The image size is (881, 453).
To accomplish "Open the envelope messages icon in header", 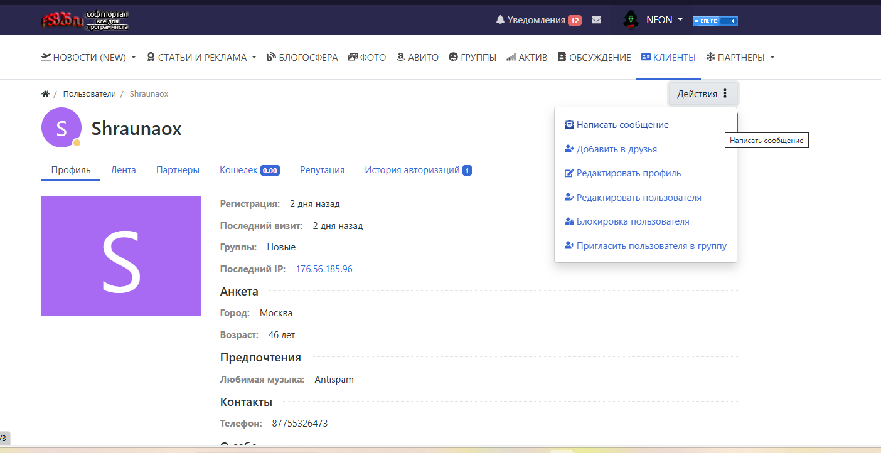I will [x=596, y=20].
